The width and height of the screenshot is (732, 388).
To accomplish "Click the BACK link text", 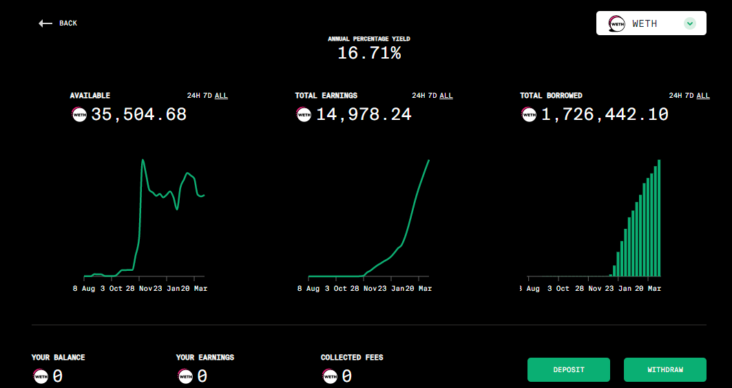I will point(68,23).
